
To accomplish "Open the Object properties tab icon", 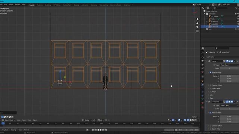I will pos(202,81).
